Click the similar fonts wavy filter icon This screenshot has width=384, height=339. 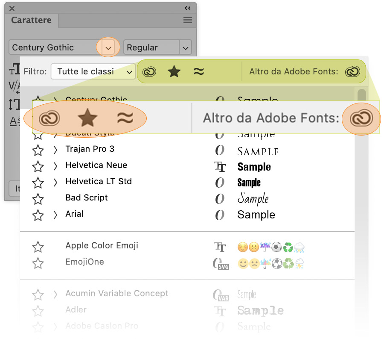[198, 72]
